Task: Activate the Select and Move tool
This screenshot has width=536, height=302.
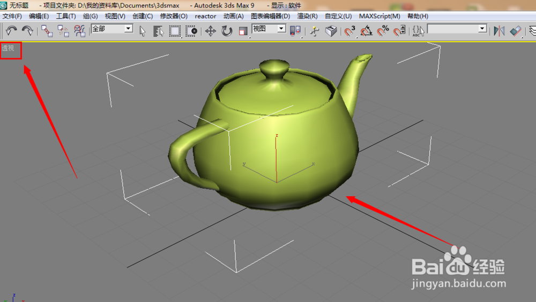Action: 211,31
